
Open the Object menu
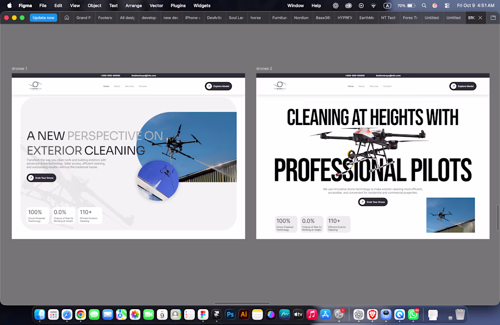[95, 5]
